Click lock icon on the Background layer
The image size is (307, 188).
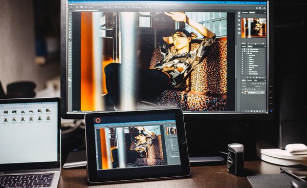[262, 92]
